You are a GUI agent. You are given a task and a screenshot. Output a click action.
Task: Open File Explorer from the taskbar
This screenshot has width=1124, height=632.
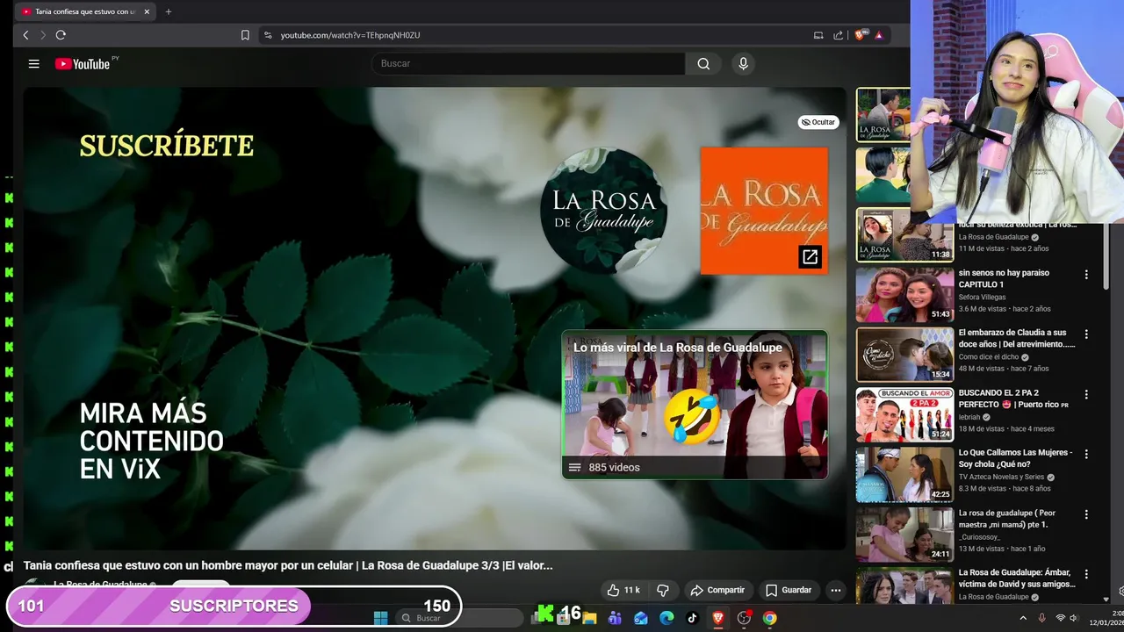click(x=589, y=618)
